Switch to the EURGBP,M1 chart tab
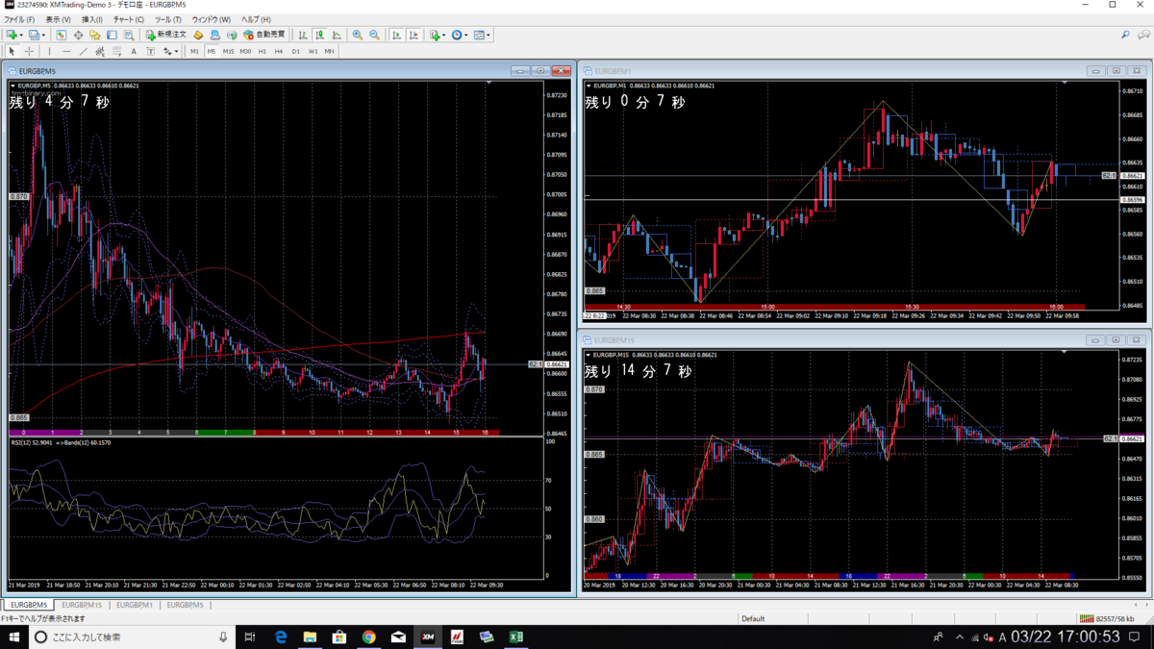This screenshot has width=1154, height=649. tap(135, 605)
